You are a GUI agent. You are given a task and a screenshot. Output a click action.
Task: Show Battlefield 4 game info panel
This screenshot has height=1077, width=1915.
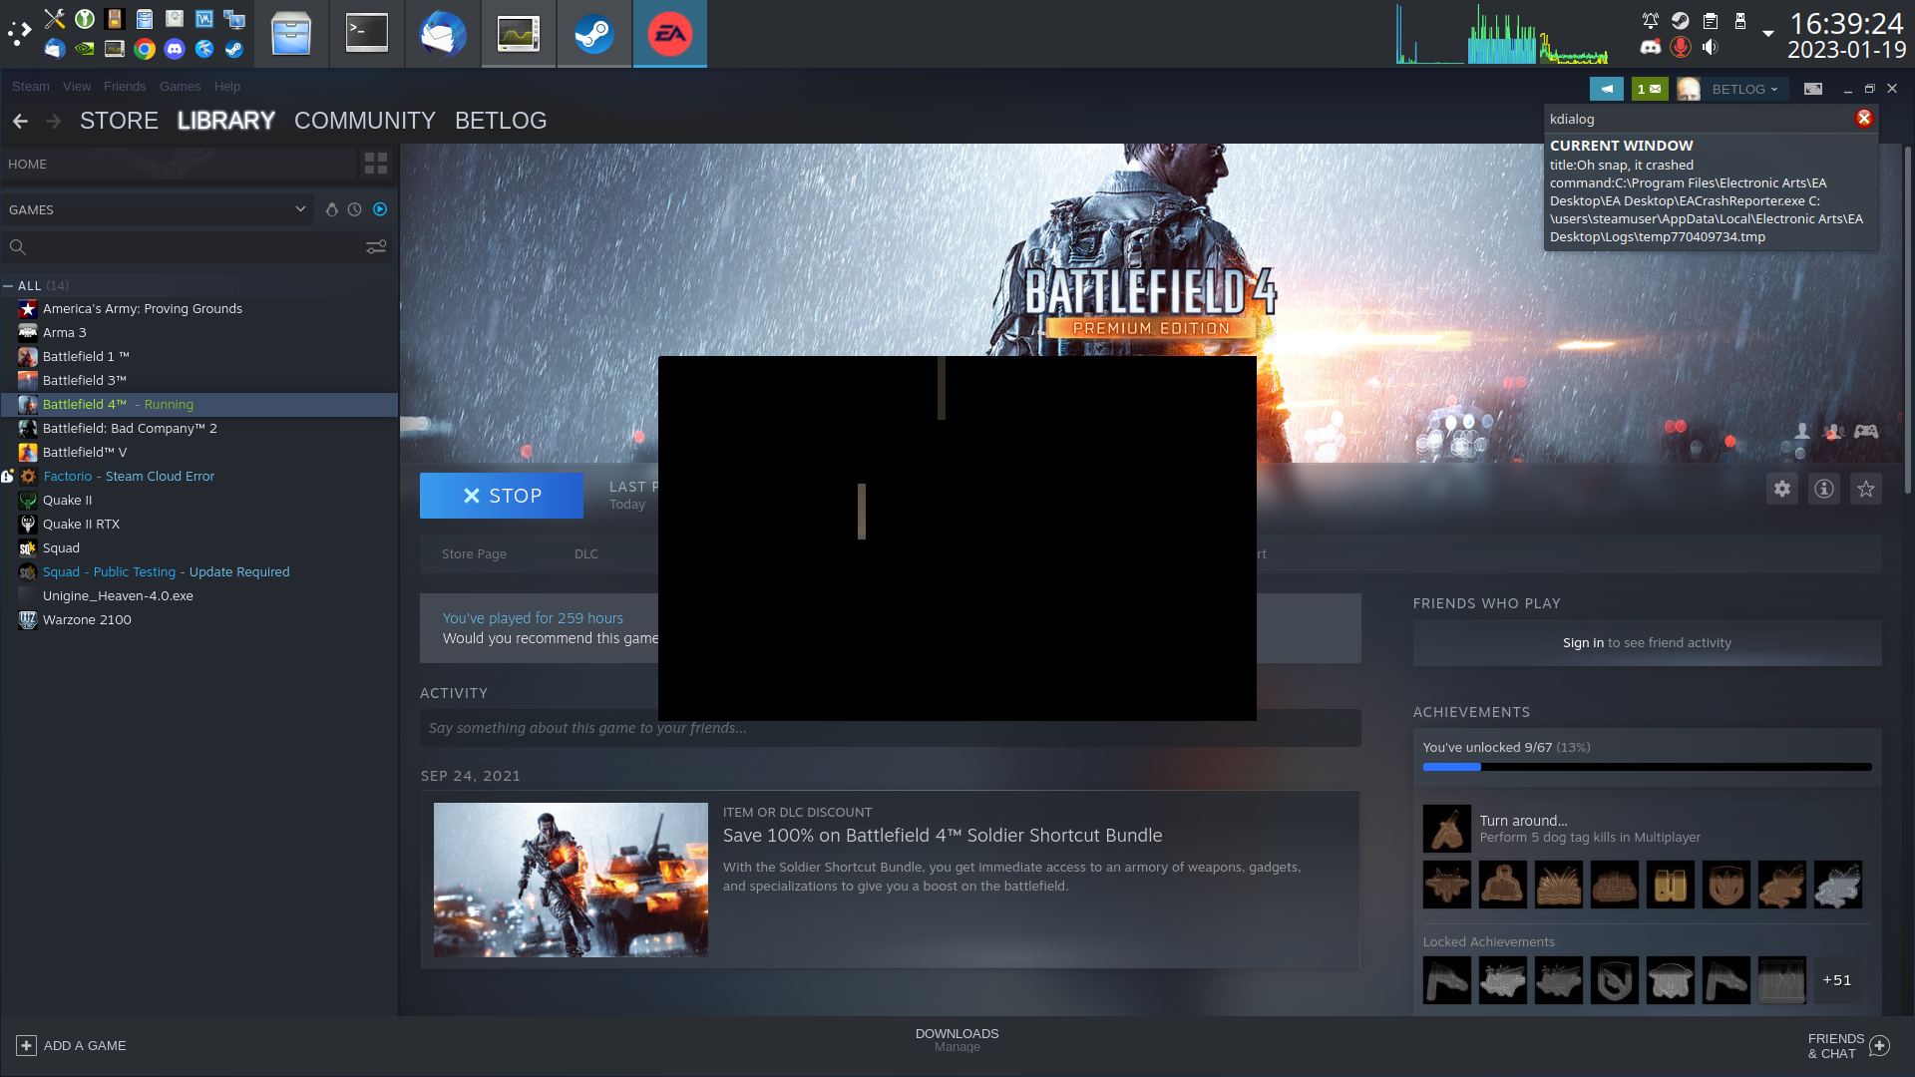1824,489
